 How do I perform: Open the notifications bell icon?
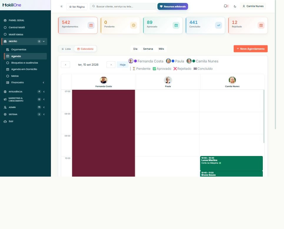tap(225, 6)
